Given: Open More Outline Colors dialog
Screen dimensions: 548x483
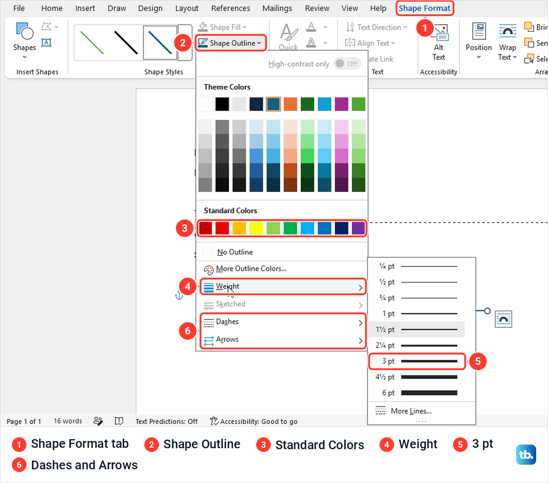Looking at the screenshot, I should [282, 269].
